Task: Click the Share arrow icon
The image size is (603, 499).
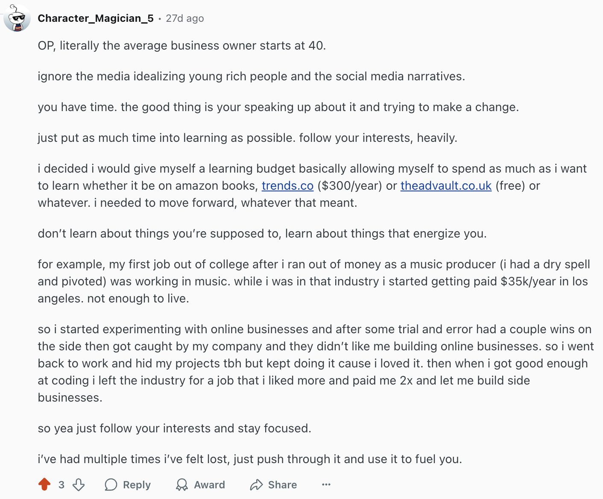Action: (256, 484)
